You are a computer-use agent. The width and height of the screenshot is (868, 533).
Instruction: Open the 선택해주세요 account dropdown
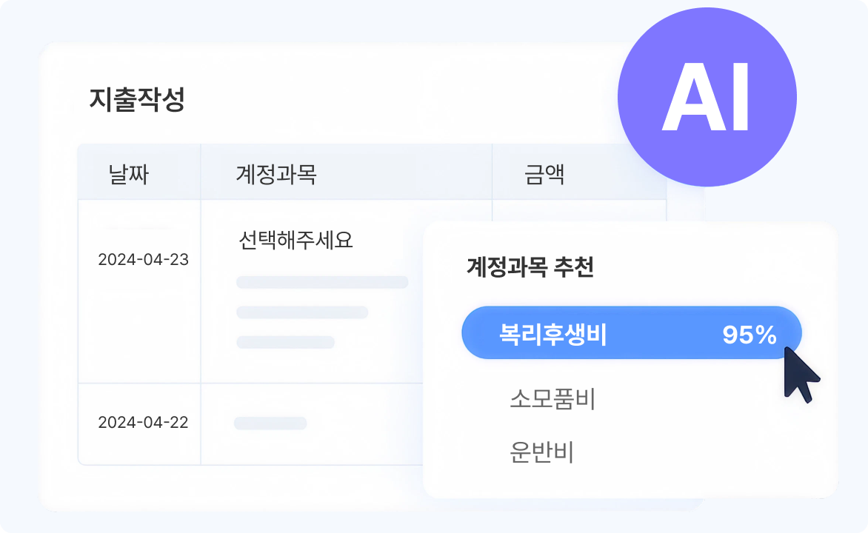[x=296, y=240]
